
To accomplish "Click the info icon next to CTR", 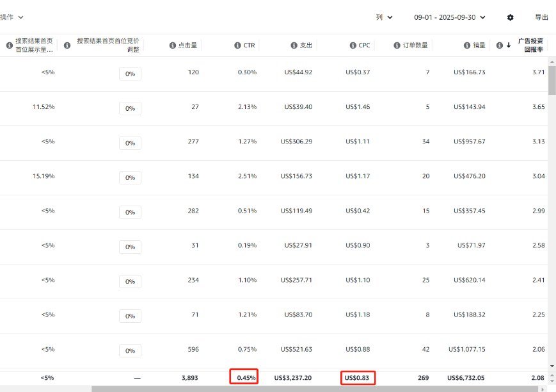I will click(237, 45).
